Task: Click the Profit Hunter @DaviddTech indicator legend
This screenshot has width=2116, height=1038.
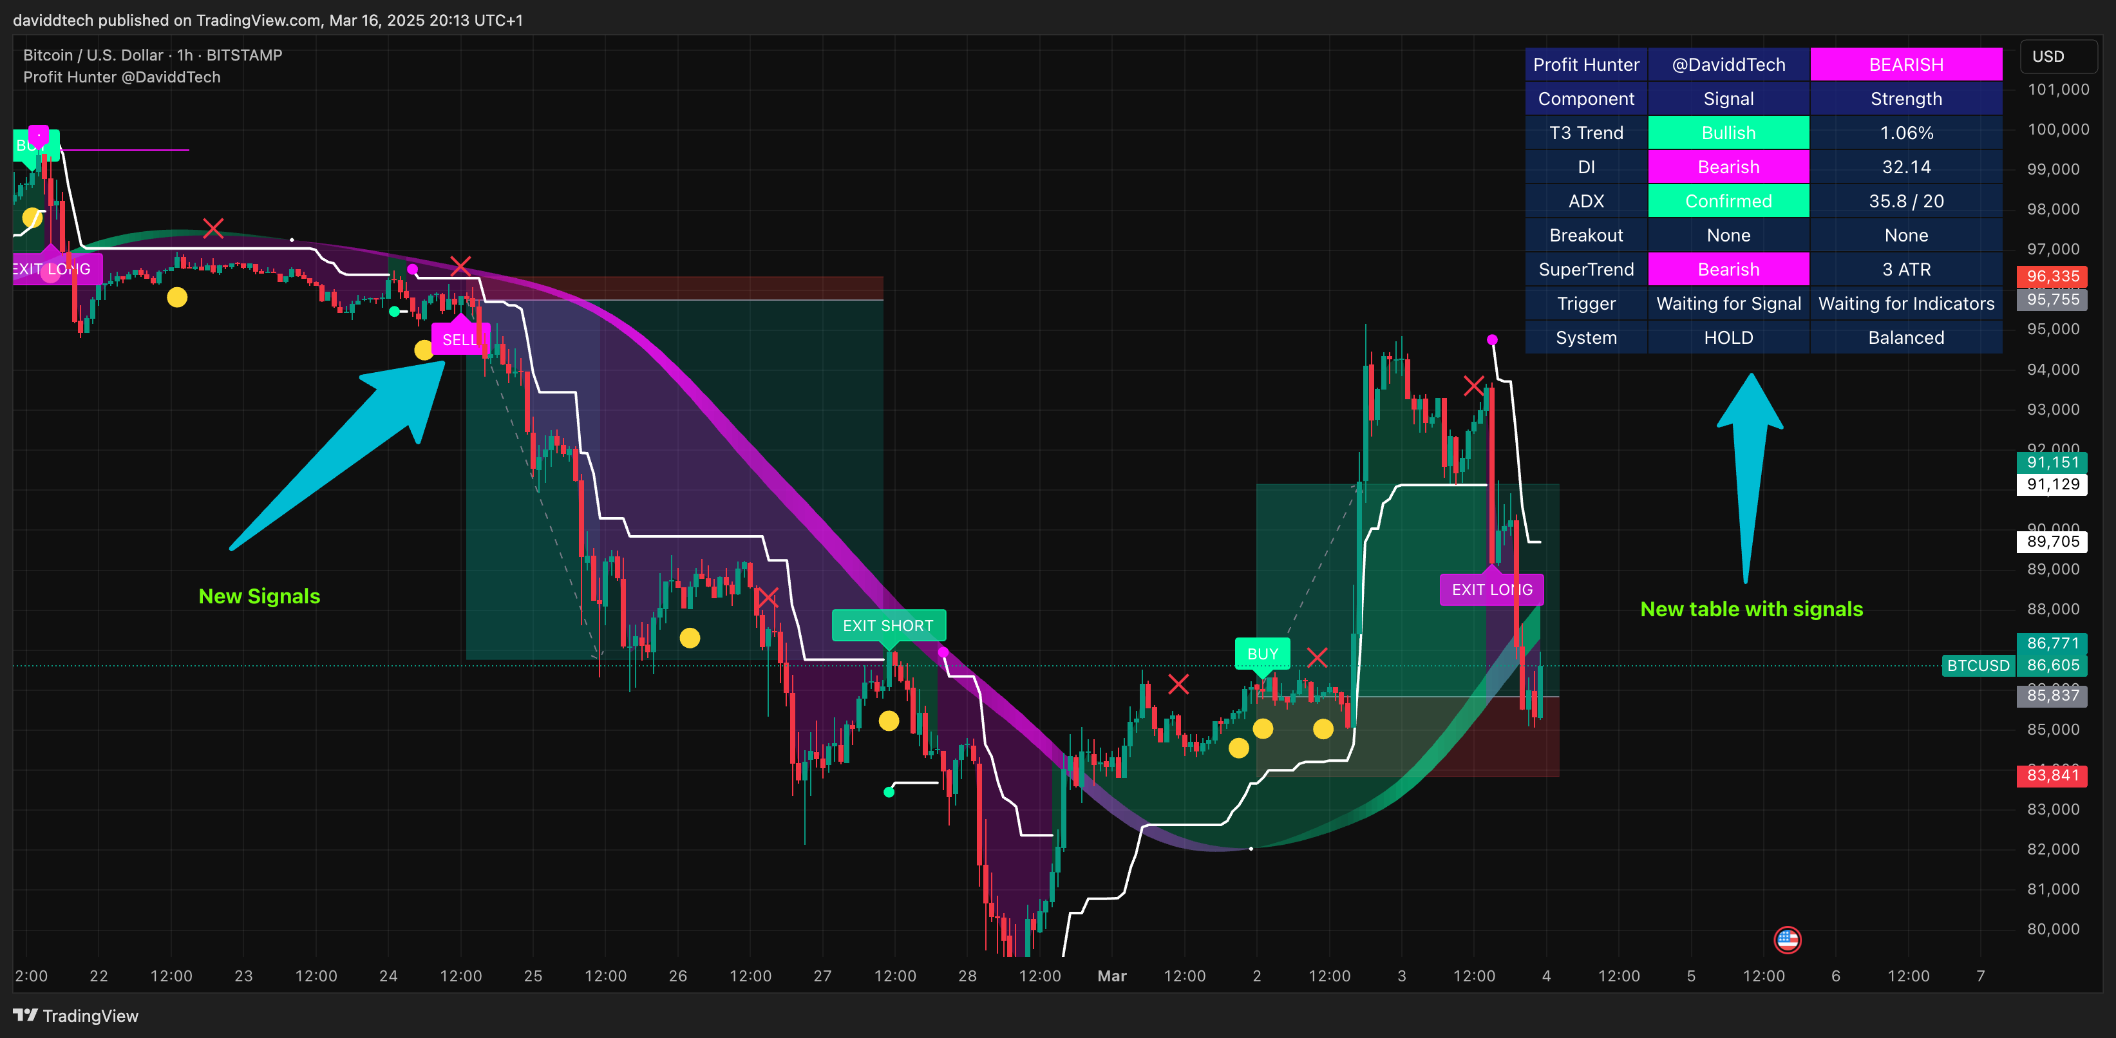Action: [122, 77]
